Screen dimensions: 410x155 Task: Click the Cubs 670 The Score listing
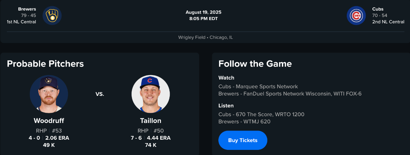click(261, 115)
